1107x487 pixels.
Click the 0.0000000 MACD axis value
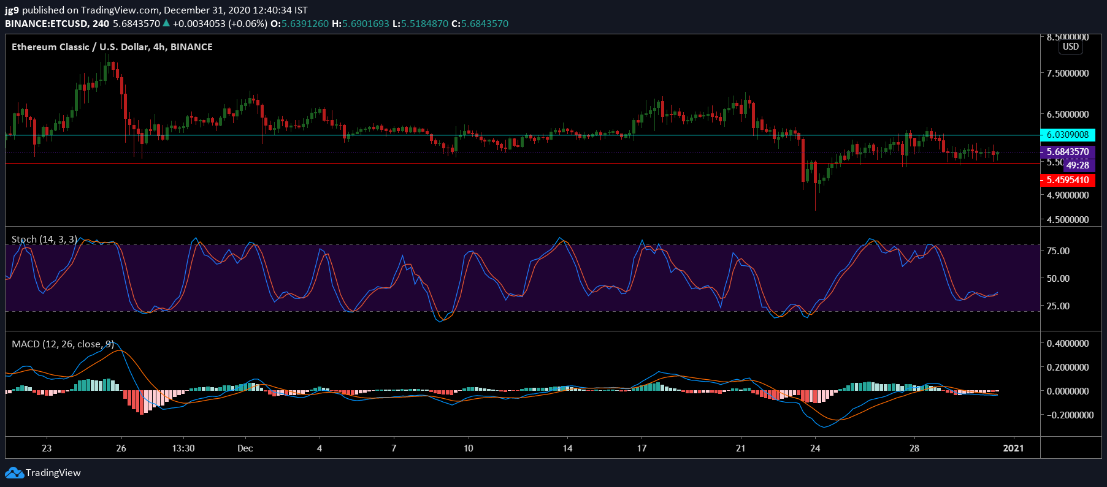click(1068, 391)
